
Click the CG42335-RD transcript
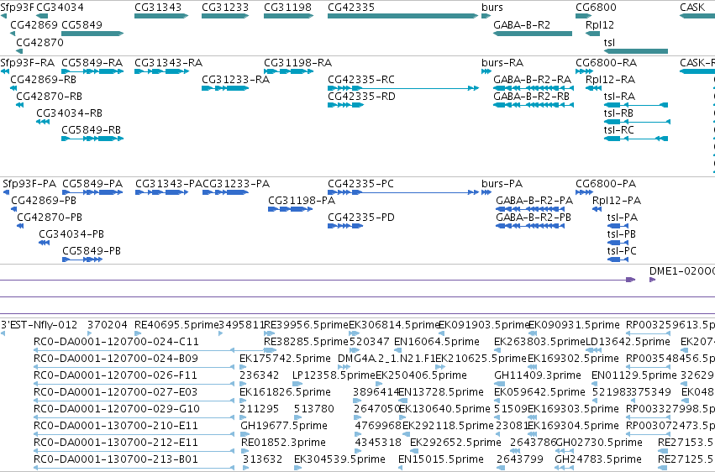tap(345, 105)
